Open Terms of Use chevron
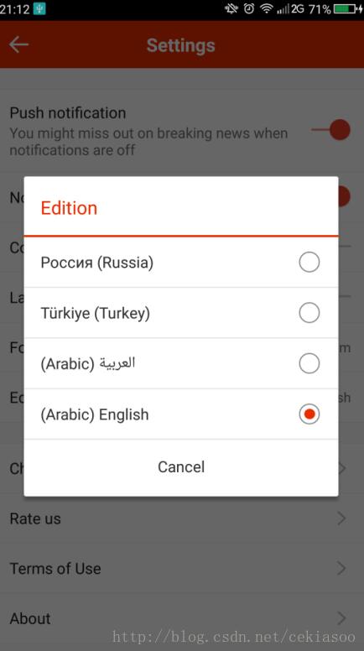This screenshot has height=651, width=364. (x=341, y=568)
